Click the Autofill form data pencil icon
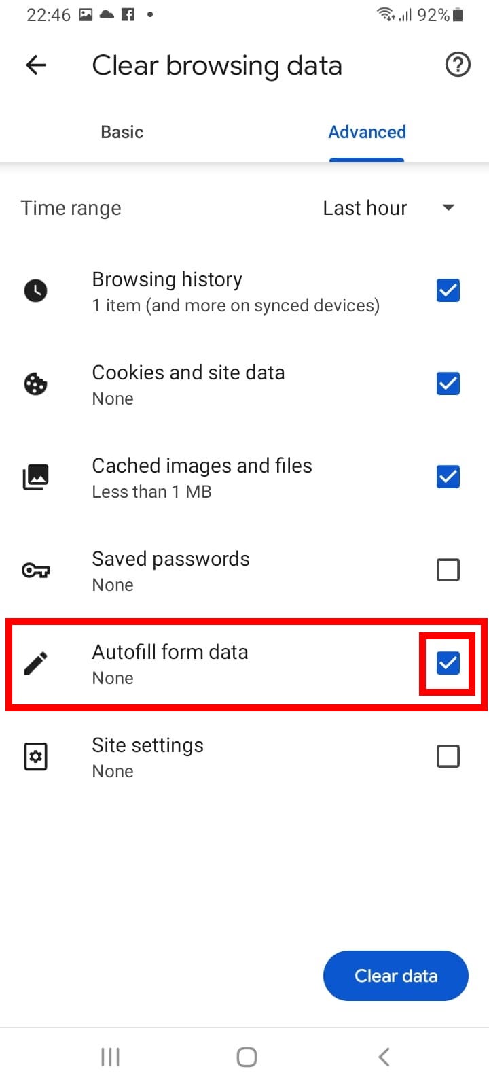 tap(35, 663)
